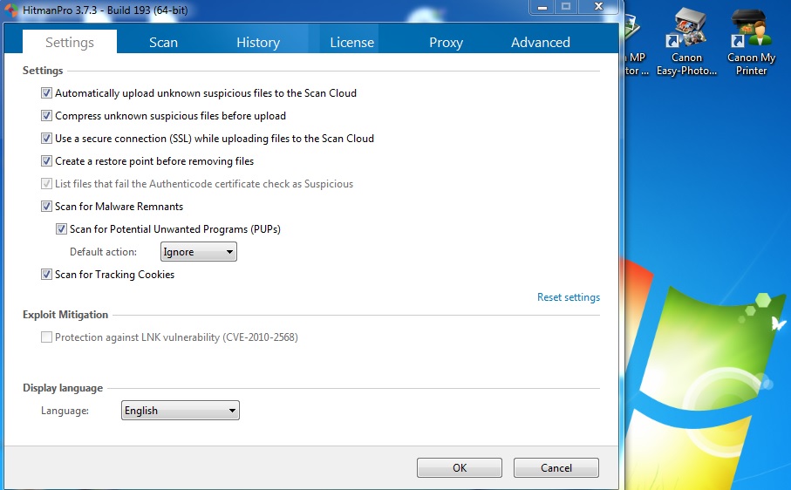The height and width of the screenshot is (490, 791).
Task: Toggle Authenticode certificate check as Suspicious checkbox
Action: pyautogui.click(x=46, y=184)
